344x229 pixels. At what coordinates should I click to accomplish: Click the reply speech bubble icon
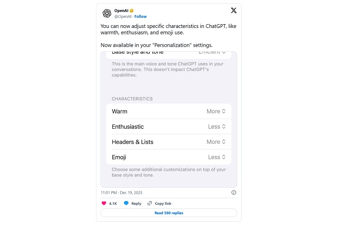point(126,203)
